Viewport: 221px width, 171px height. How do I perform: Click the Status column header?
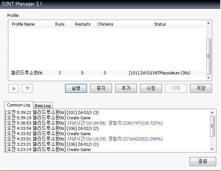(160, 24)
